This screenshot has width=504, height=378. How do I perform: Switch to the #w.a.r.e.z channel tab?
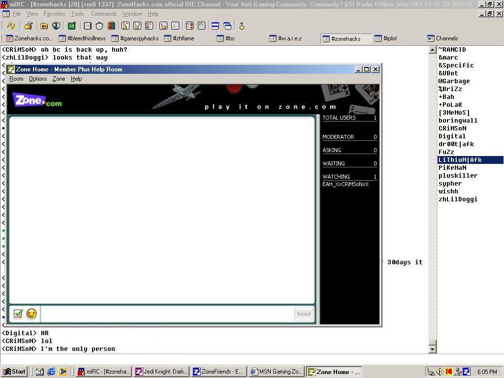pos(293,38)
